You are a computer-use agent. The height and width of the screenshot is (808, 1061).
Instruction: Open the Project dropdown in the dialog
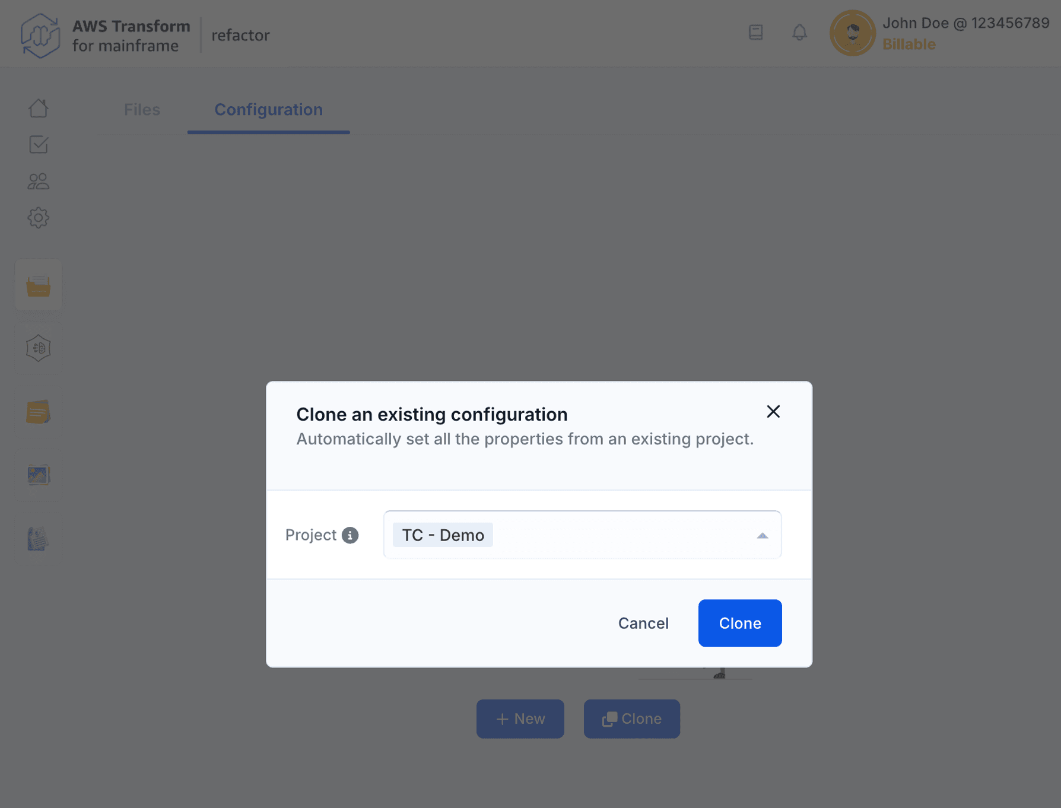click(x=582, y=535)
